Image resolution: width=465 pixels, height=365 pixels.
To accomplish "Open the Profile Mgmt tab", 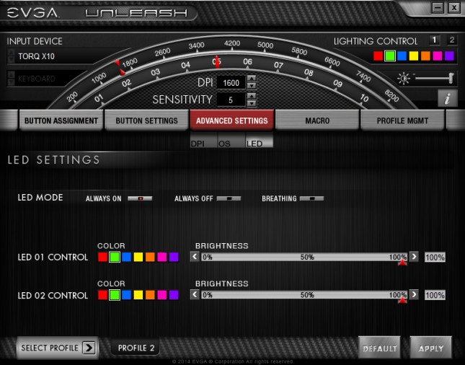I will click(402, 120).
